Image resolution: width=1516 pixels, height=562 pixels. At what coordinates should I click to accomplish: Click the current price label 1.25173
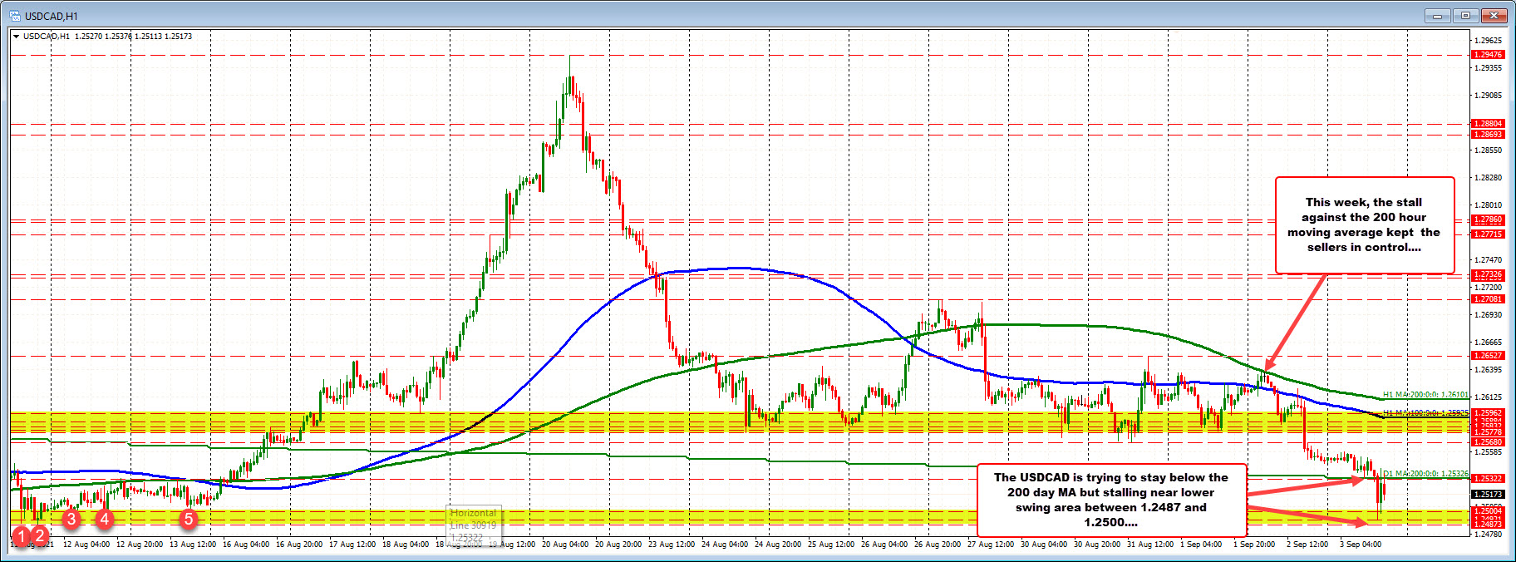(1488, 494)
